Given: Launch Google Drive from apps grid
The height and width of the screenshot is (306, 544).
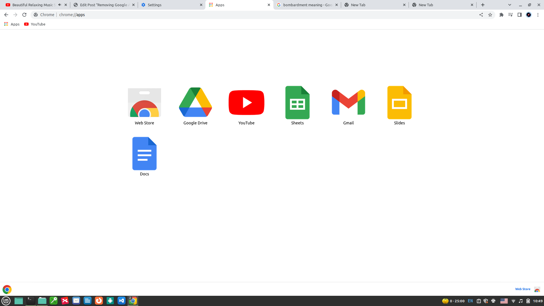Looking at the screenshot, I should 195,102.
